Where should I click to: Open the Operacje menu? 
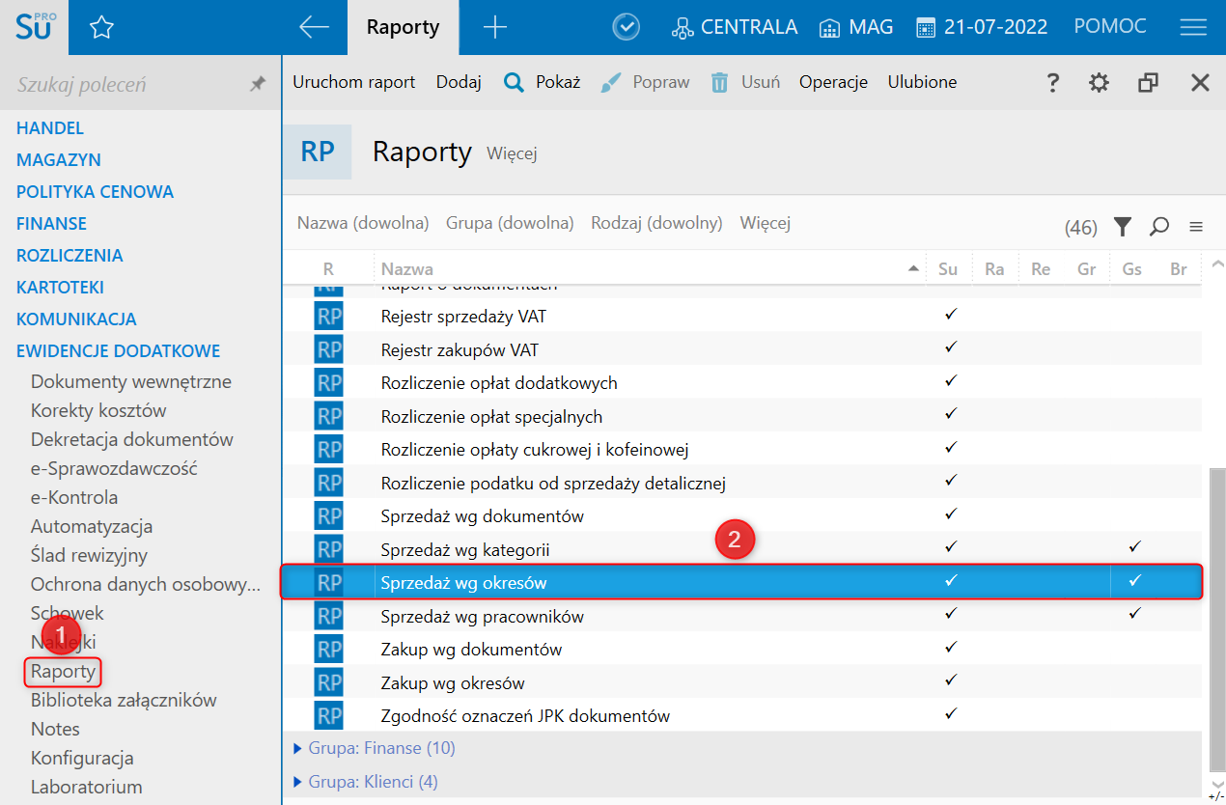pos(834,83)
